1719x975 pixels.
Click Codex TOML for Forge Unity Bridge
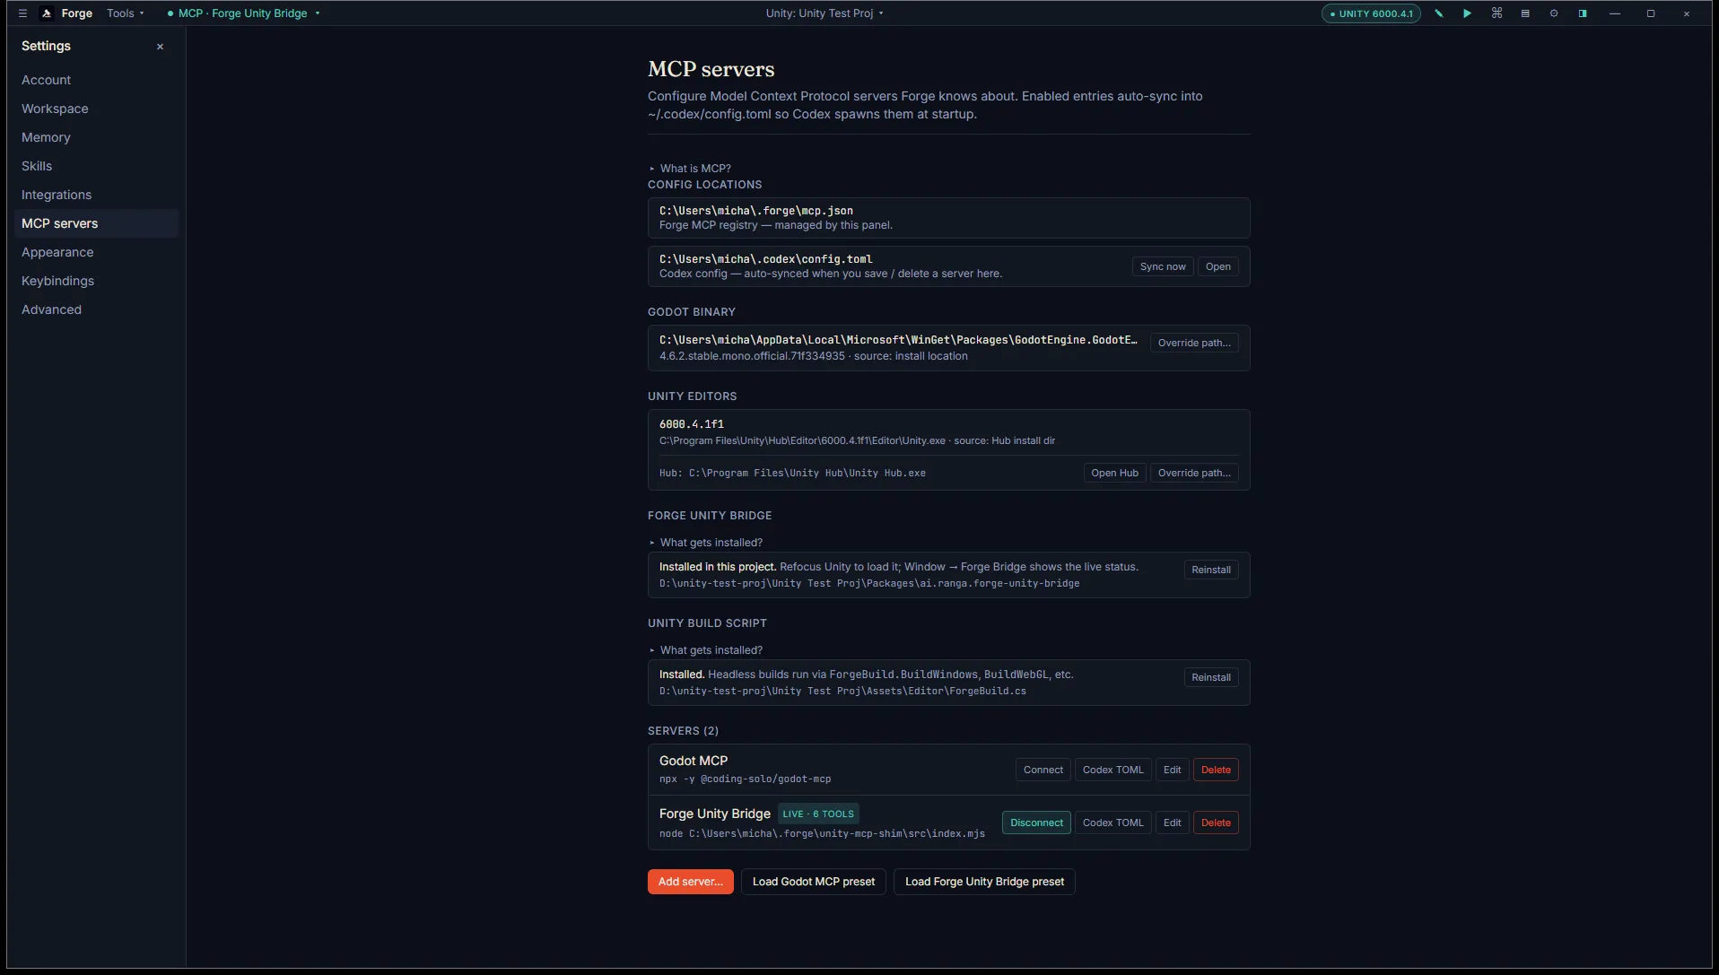click(x=1113, y=823)
